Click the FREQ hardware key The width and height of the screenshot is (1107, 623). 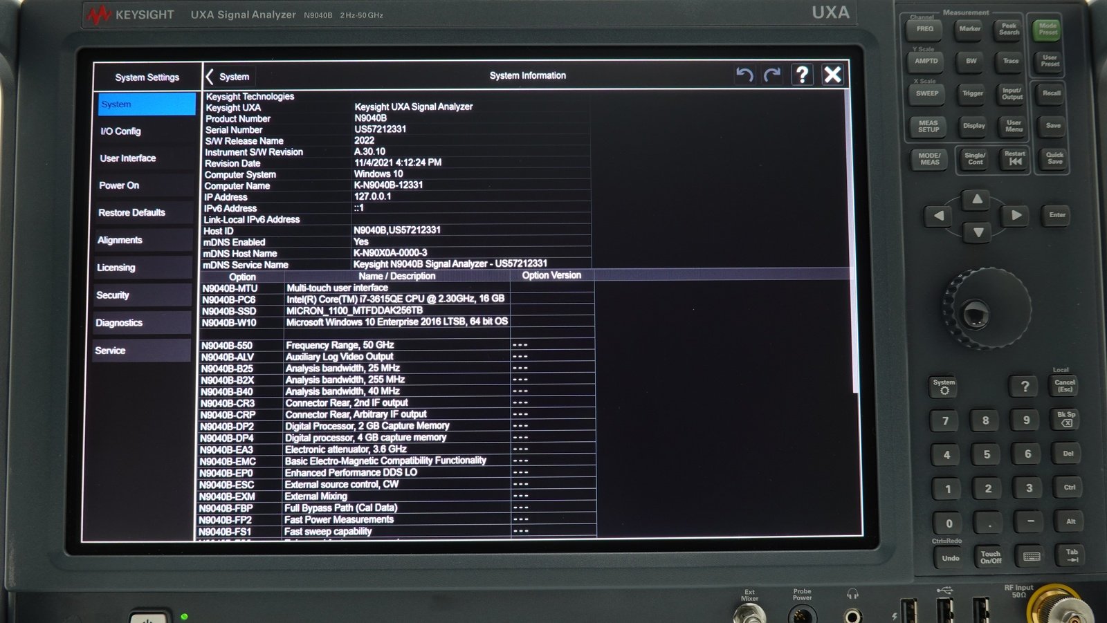point(925,29)
